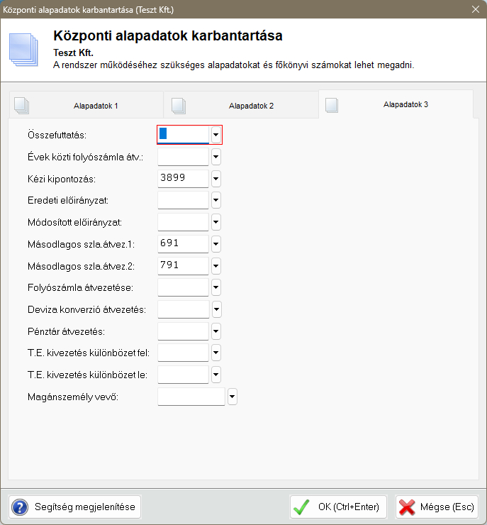Open the Magánszemély vevő dropdown arrow
487x525 pixels.
coord(232,397)
